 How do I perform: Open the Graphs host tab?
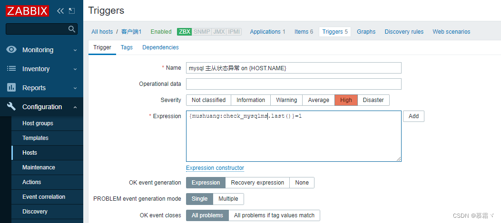366,31
